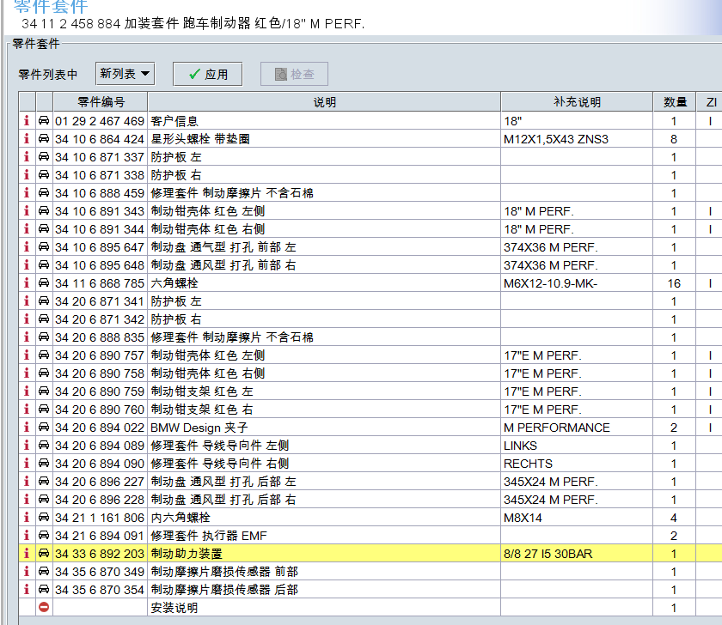The image size is (722, 625).
Task: Open info icon for part 34 11 6 868 785
Action: (27, 283)
